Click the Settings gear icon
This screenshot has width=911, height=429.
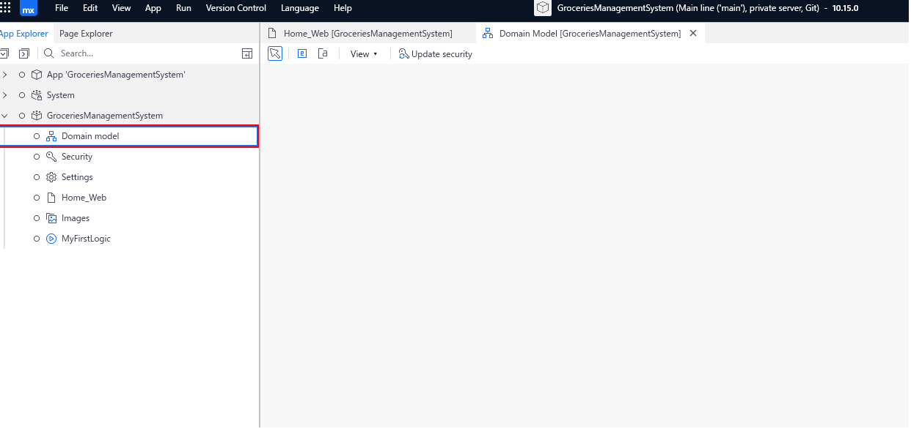coord(51,176)
